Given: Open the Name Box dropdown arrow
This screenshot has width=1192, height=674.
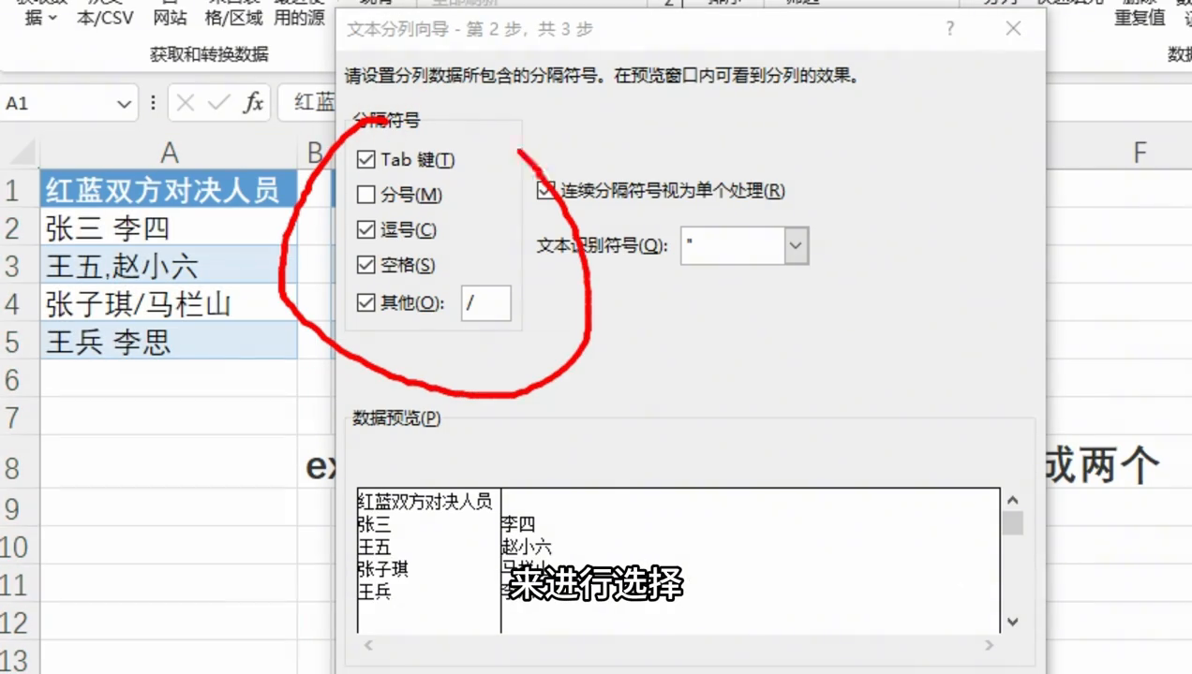Looking at the screenshot, I should (x=124, y=104).
